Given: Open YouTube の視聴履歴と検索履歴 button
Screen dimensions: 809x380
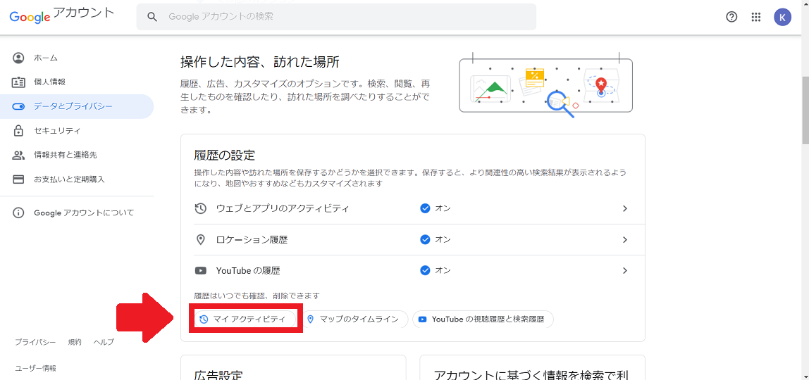Looking at the screenshot, I should coord(483,319).
